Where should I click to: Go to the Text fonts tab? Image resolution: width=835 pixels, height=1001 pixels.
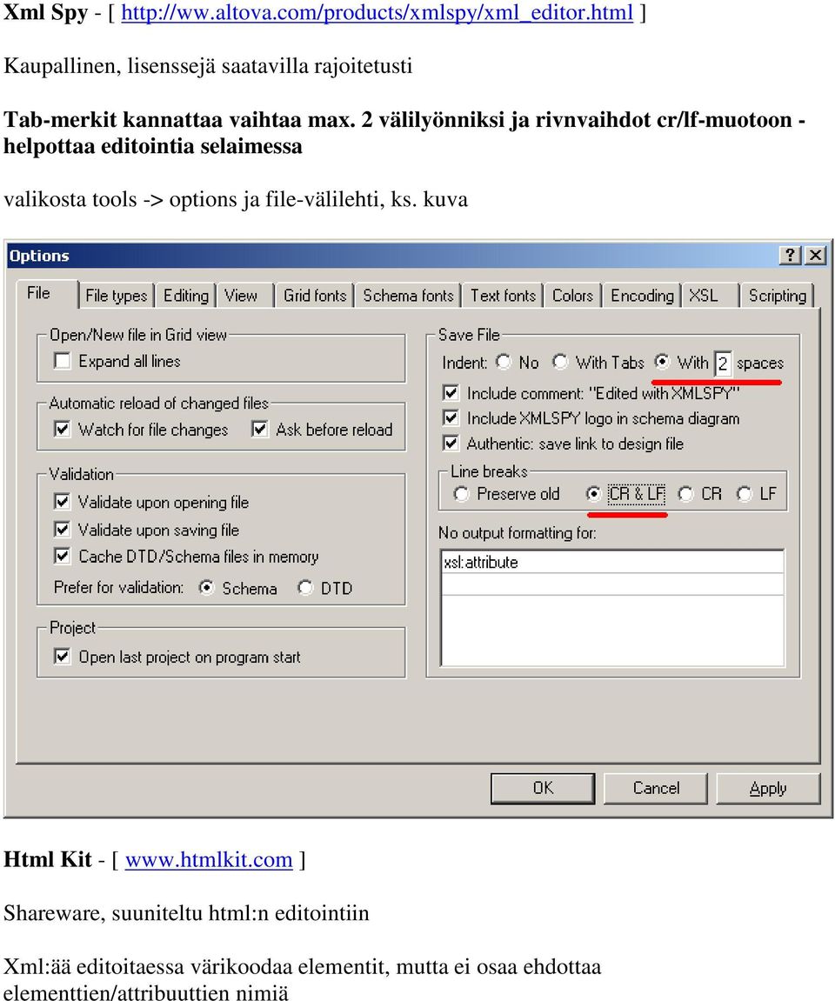[503, 296]
